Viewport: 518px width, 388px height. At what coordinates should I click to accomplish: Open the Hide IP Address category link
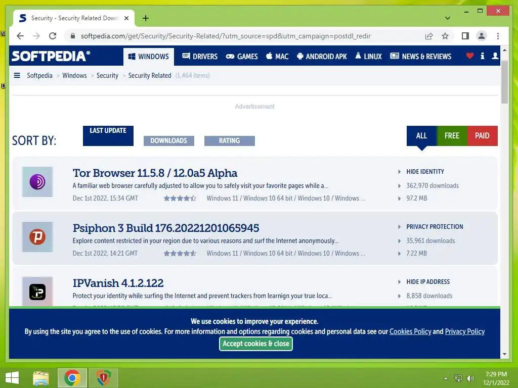click(x=428, y=282)
